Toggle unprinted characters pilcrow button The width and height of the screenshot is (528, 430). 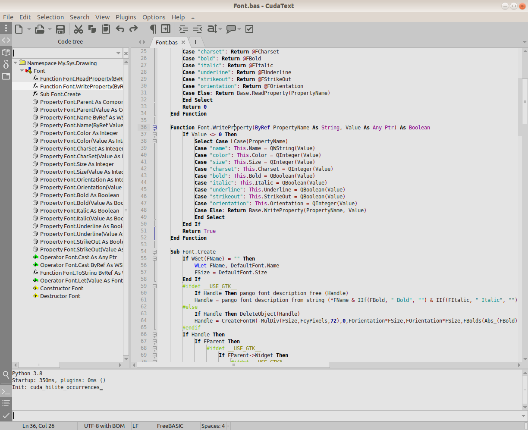(x=153, y=29)
